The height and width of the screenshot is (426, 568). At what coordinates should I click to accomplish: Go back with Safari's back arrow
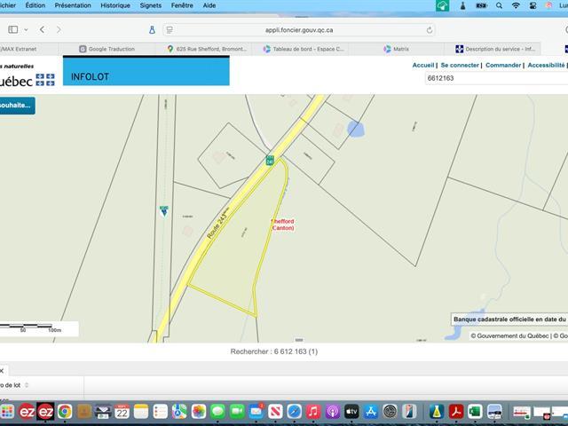(x=42, y=29)
